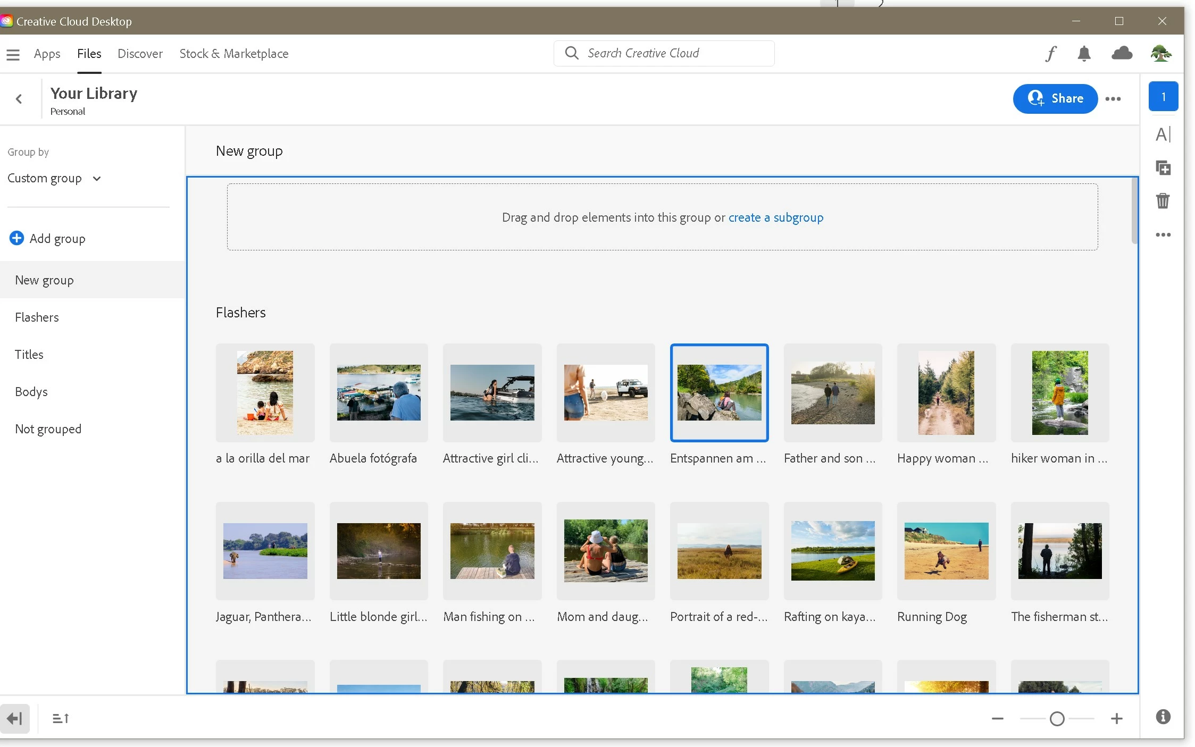Select the Bodys group in sidebar
Image resolution: width=1195 pixels, height=747 pixels.
pos(31,392)
